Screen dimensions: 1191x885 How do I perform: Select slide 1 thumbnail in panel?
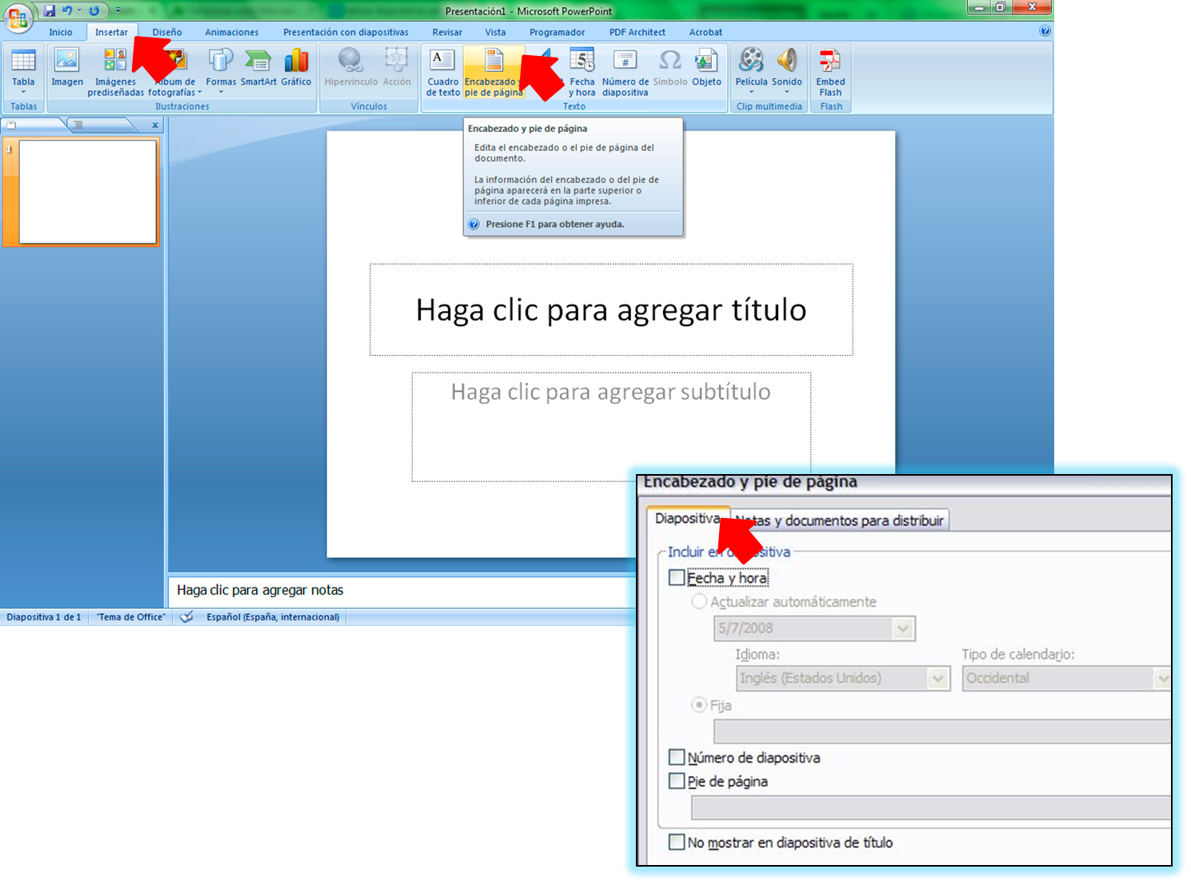tap(87, 192)
